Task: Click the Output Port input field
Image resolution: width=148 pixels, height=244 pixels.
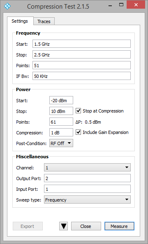Action: pos(87,178)
